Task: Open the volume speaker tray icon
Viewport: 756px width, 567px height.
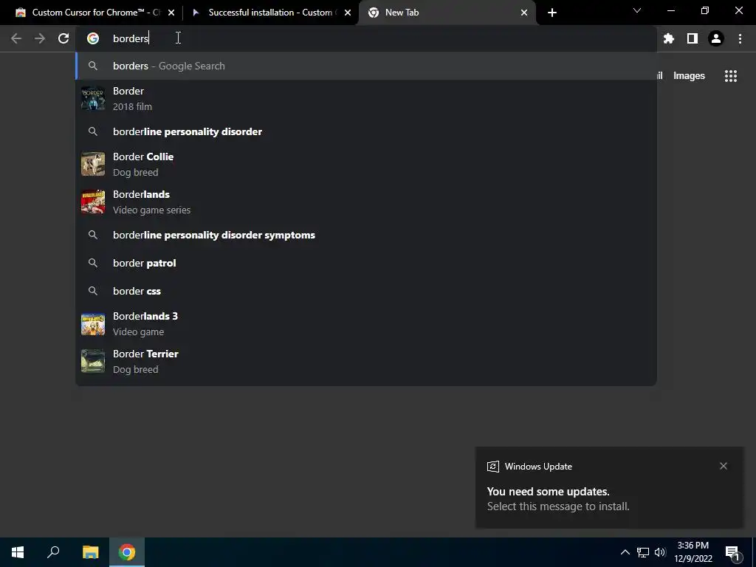Action: (x=660, y=552)
